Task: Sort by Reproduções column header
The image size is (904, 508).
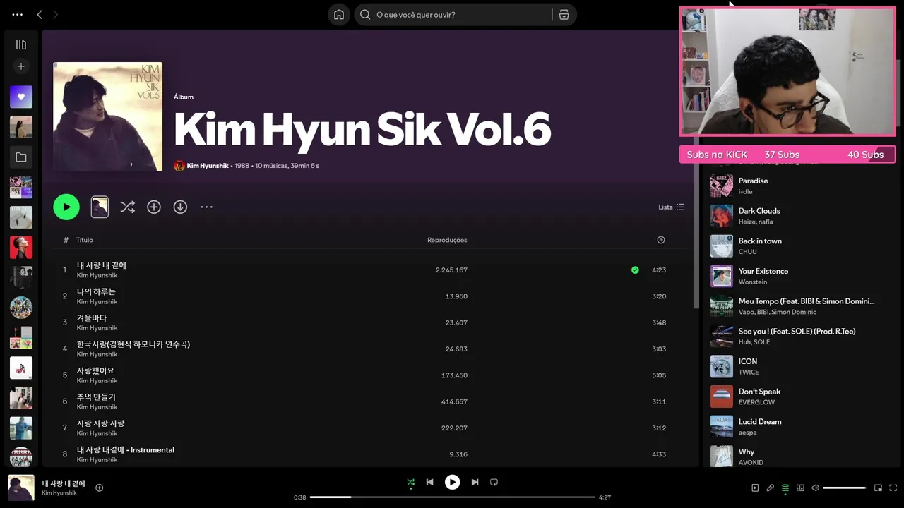Action: 447,240
